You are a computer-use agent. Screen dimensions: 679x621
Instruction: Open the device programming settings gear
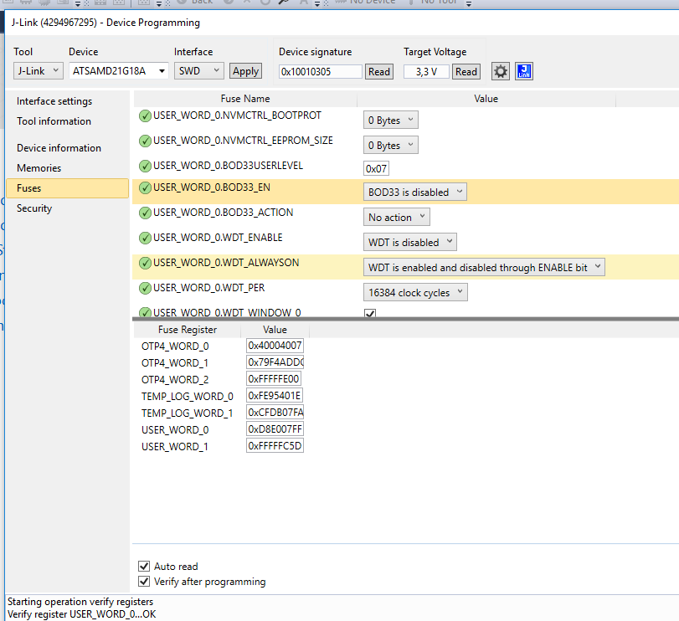click(500, 71)
